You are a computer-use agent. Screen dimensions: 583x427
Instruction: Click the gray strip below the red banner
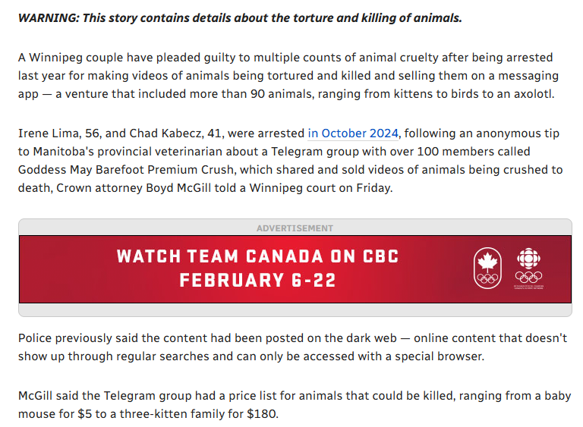point(295,310)
